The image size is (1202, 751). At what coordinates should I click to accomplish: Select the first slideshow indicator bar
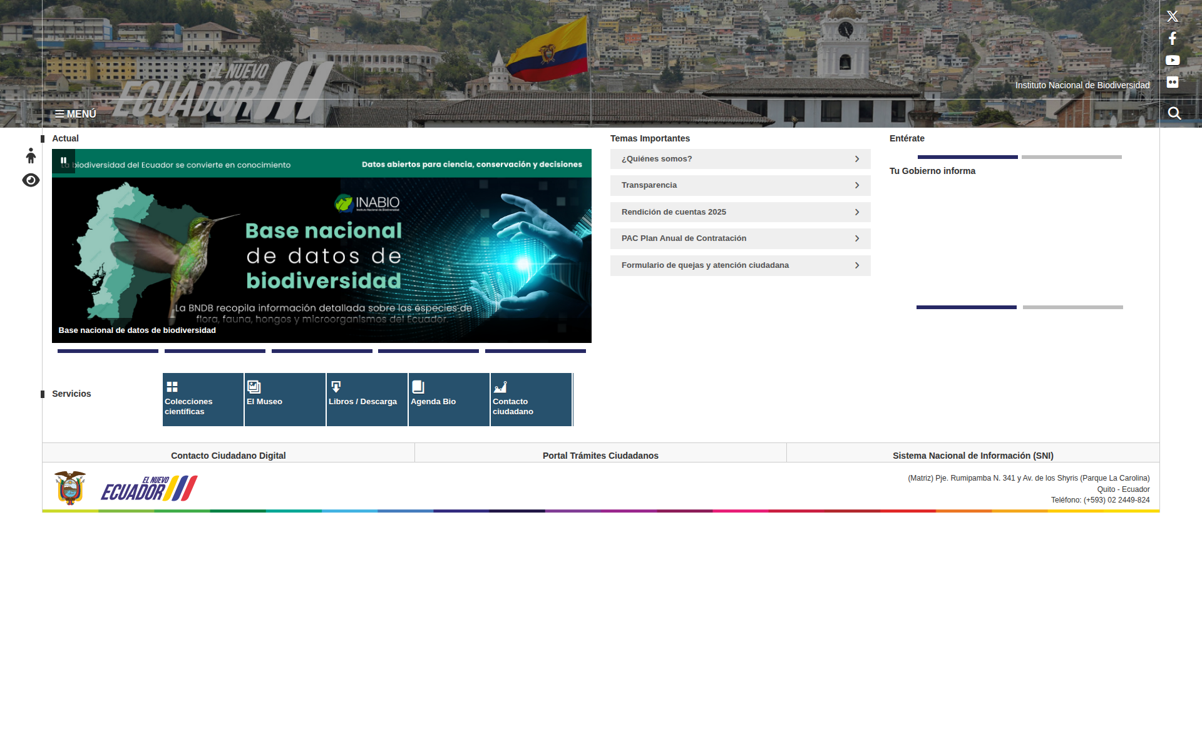pyautogui.click(x=108, y=351)
